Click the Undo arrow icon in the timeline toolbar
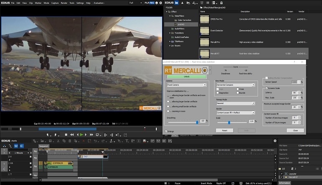The height and width of the screenshot is (185, 322). click(x=95, y=141)
